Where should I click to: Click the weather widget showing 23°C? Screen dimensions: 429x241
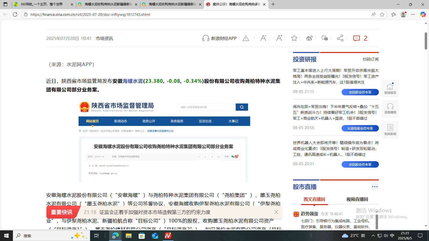click(x=353, y=236)
